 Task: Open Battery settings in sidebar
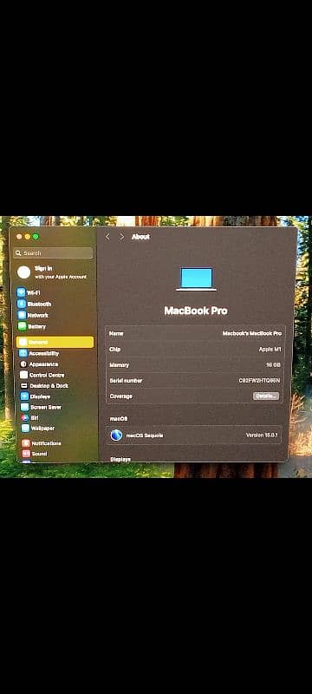coord(31,326)
